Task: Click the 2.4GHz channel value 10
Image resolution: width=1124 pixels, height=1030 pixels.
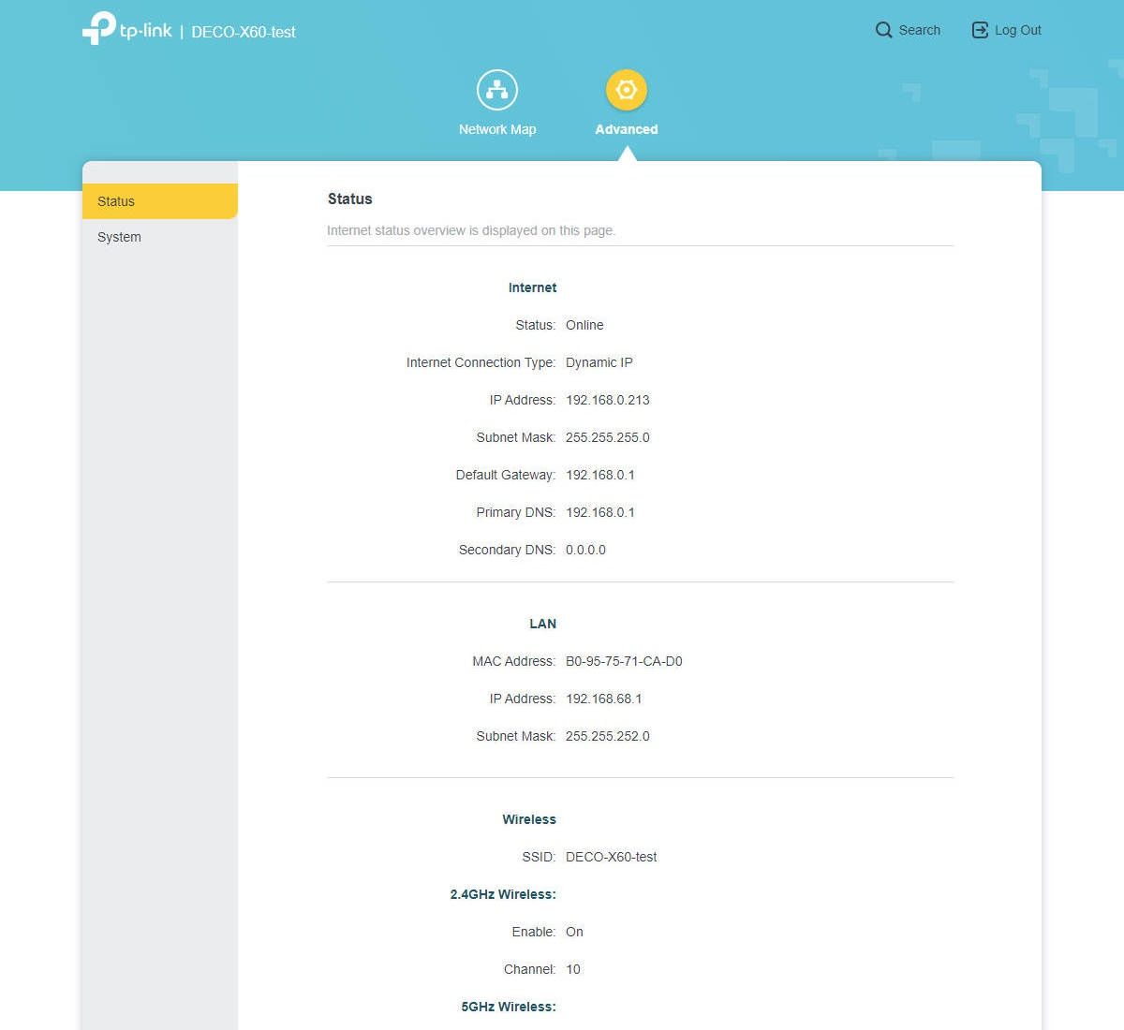Action: click(x=573, y=969)
